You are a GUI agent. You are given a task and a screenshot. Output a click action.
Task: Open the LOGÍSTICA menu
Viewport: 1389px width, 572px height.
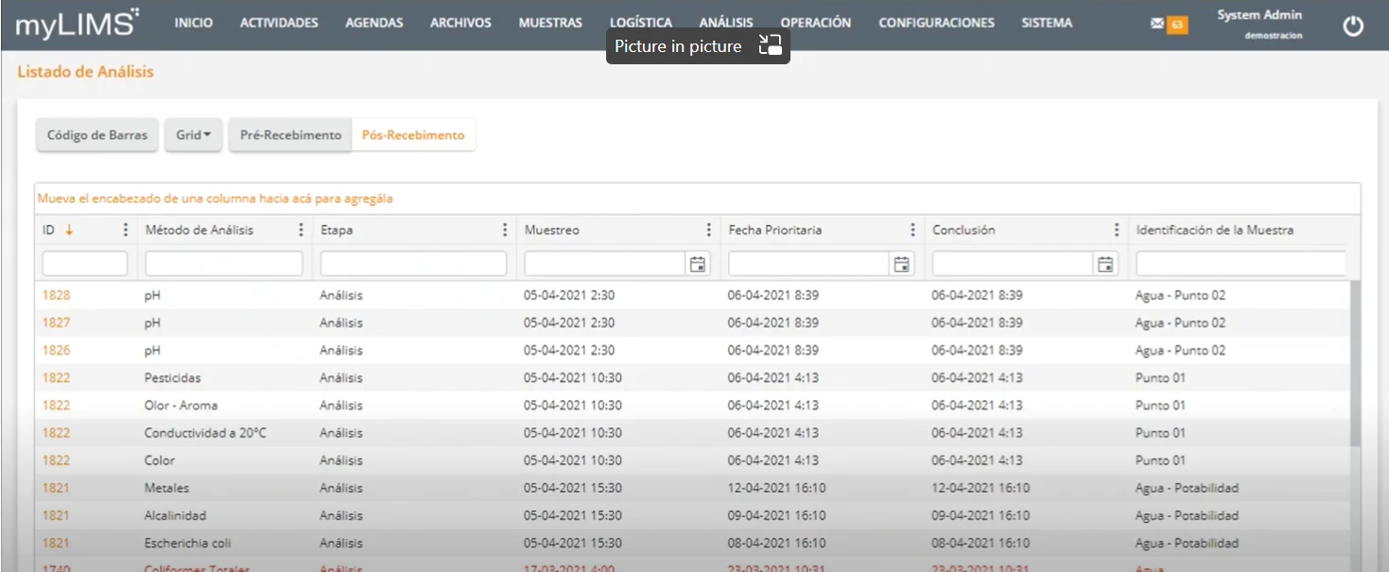640,22
